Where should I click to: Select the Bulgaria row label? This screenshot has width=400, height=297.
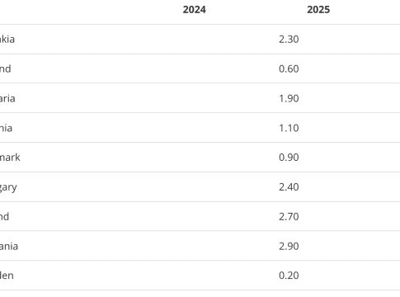tap(7, 98)
